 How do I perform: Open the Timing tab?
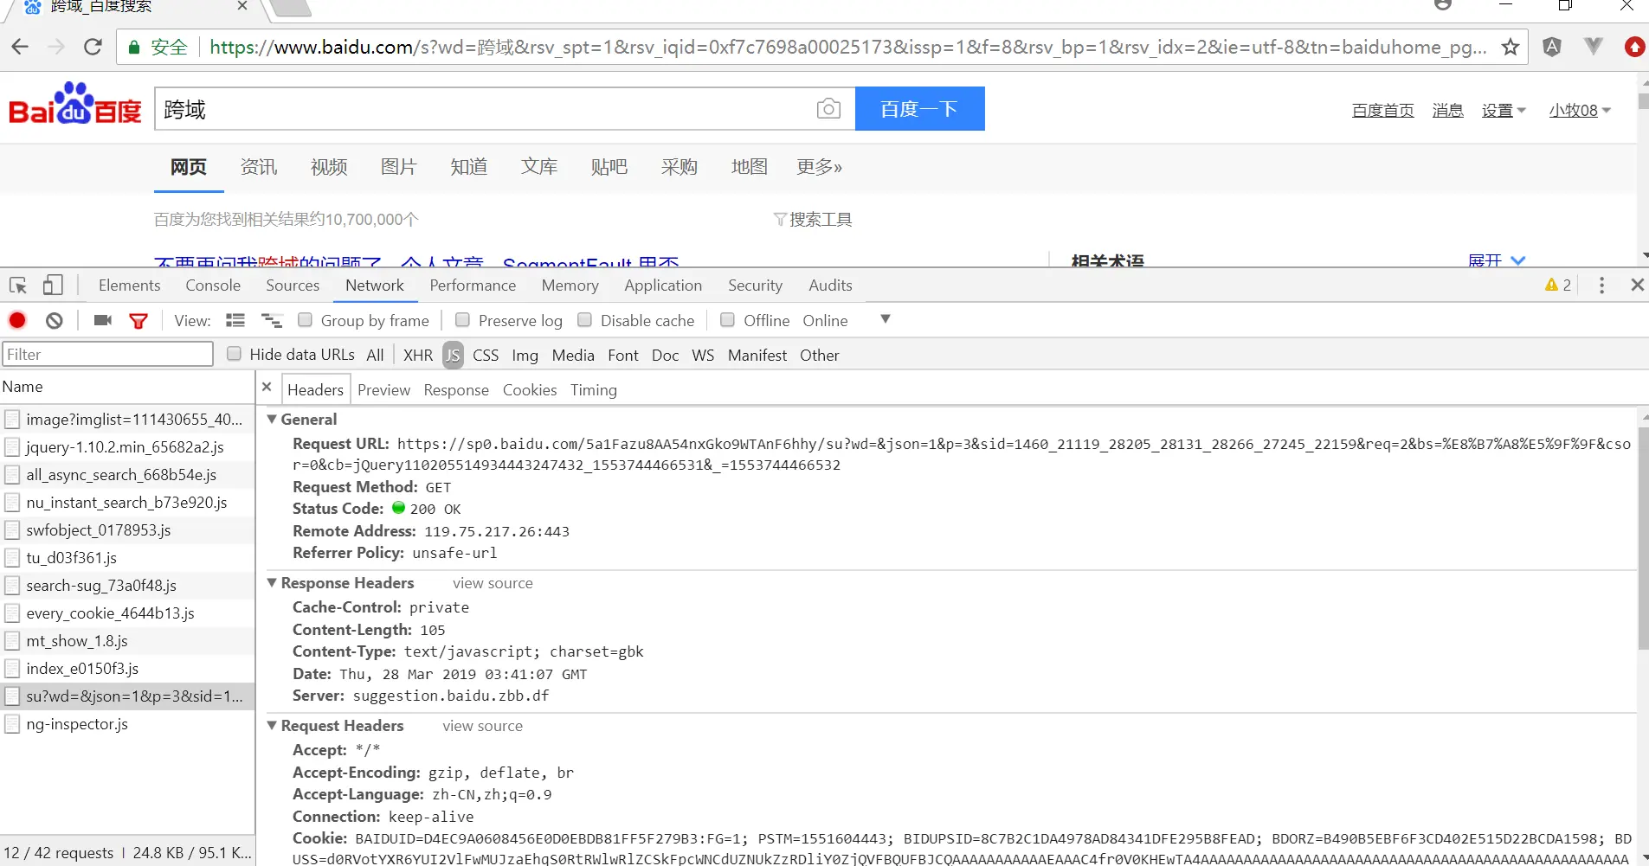tap(594, 390)
